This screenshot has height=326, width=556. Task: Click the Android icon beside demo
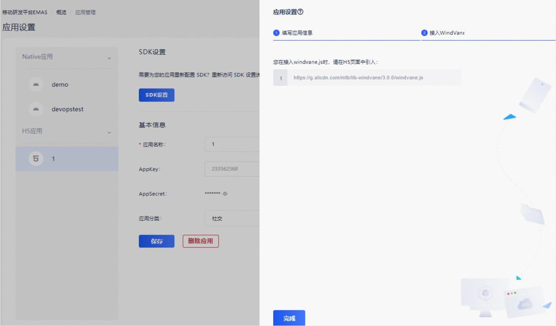[36, 85]
